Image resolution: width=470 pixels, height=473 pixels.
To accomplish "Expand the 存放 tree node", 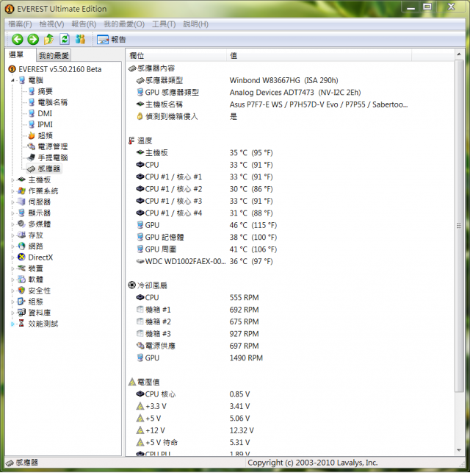I will coord(12,235).
